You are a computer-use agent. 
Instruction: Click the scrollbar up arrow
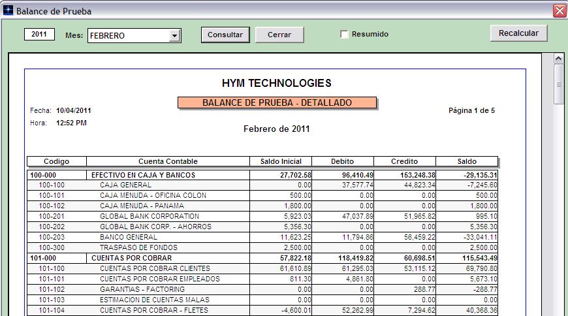(559, 59)
